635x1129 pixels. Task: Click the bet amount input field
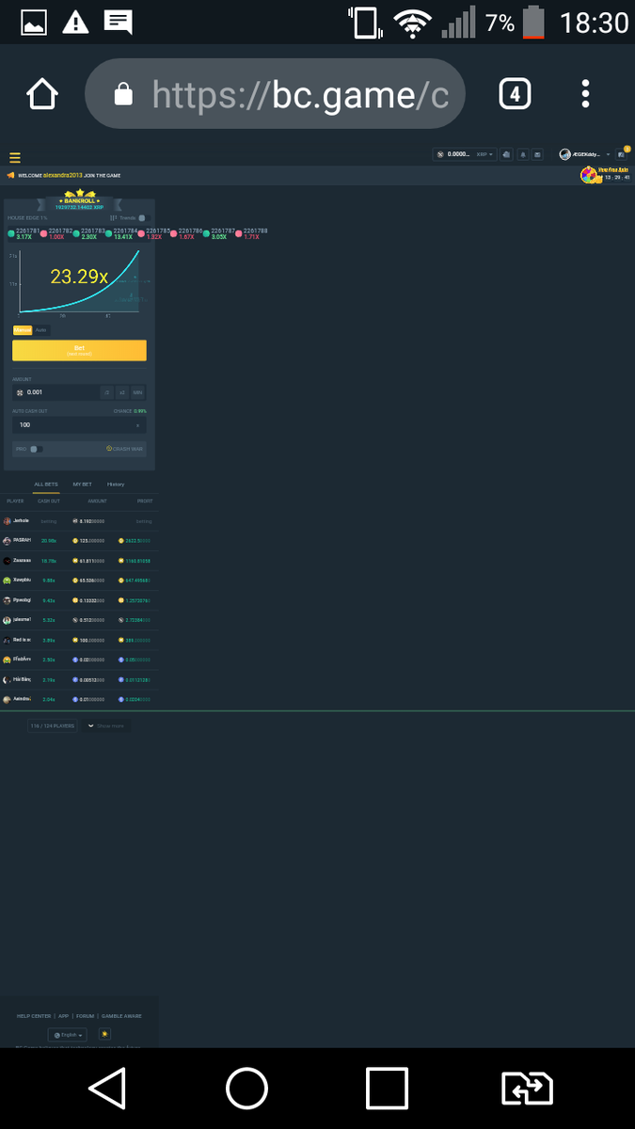[x=56, y=392]
